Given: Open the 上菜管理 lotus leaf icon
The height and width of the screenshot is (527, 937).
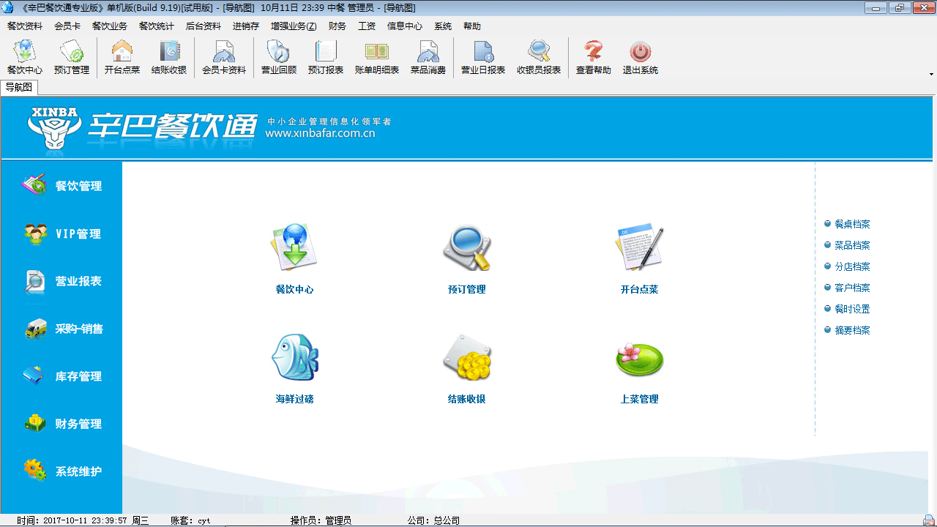Looking at the screenshot, I should click(640, 359).
